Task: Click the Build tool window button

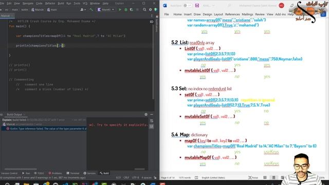Action: pos(104,173)
